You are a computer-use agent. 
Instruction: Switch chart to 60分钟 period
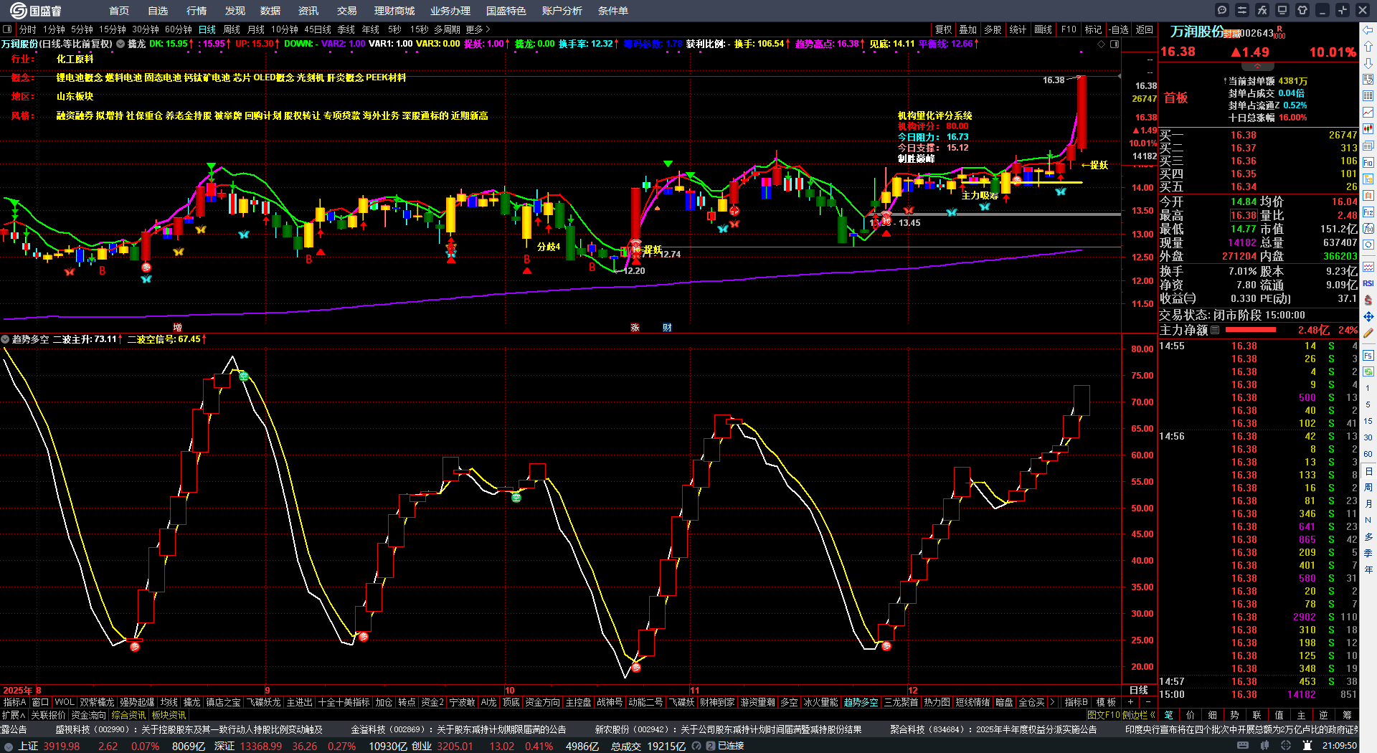tap(179, 29)
